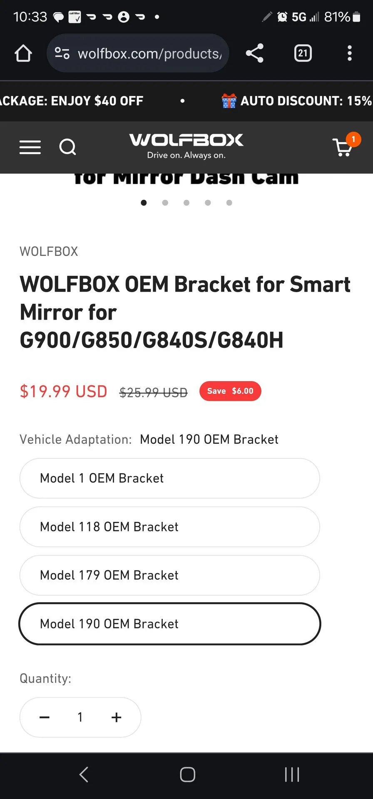Decrease quantity with the minus button
The height and width of the screenshot is (799, 373).
click(x=45, y=717)
